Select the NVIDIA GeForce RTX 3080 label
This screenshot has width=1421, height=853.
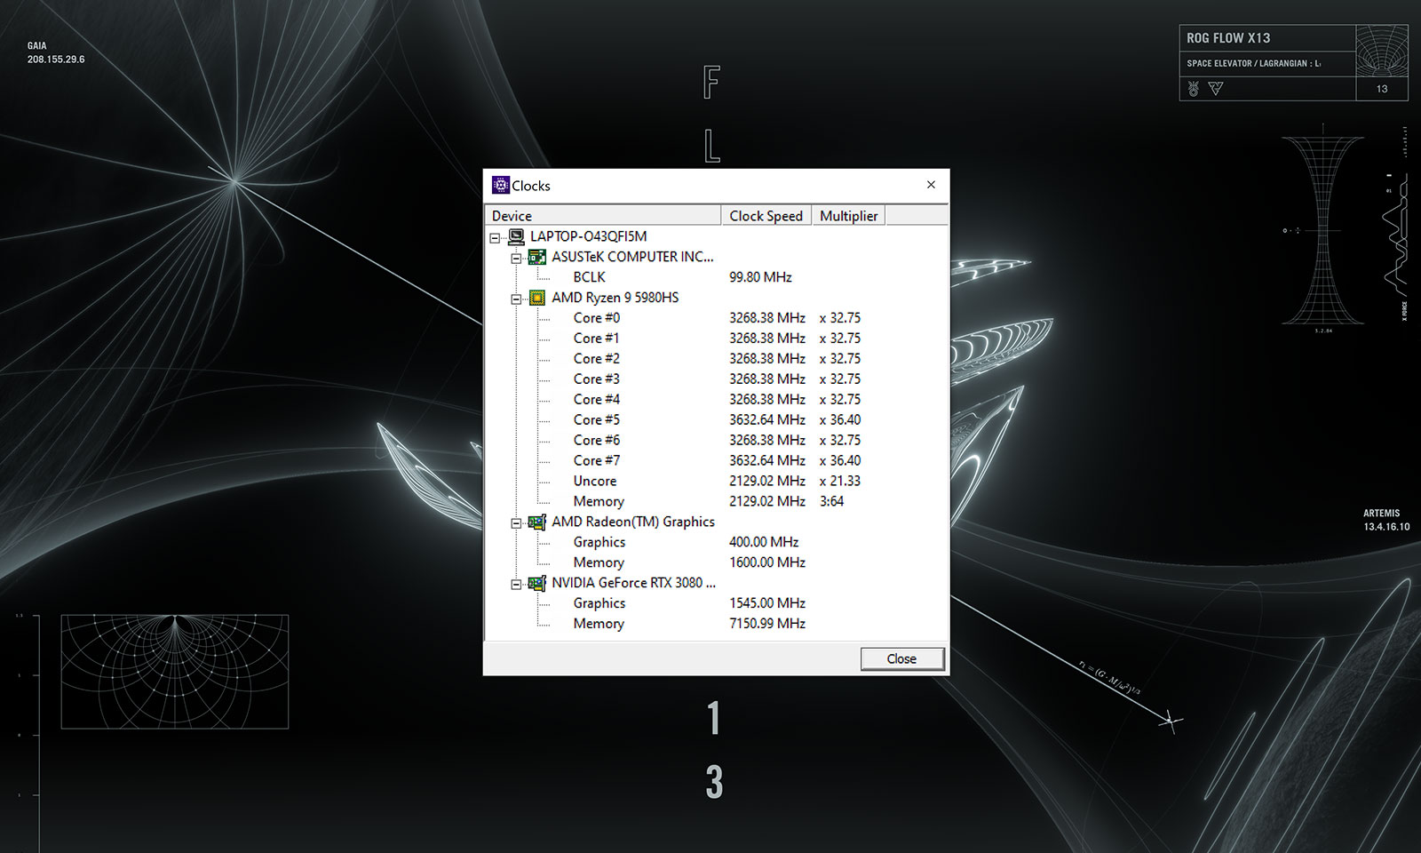pyautogui.click(x=633, y=584)
